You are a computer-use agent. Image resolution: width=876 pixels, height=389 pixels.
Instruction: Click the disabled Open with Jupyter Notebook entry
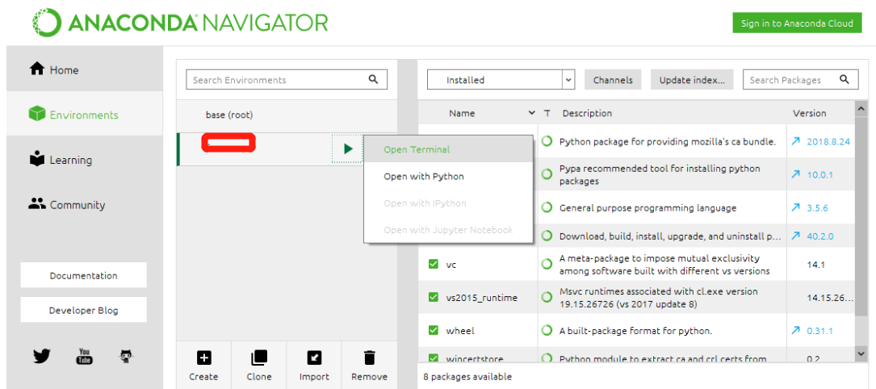pyautogui.click(x=448, y=230)
